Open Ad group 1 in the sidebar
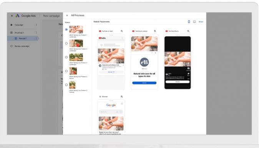 click(x=19, y=33)
